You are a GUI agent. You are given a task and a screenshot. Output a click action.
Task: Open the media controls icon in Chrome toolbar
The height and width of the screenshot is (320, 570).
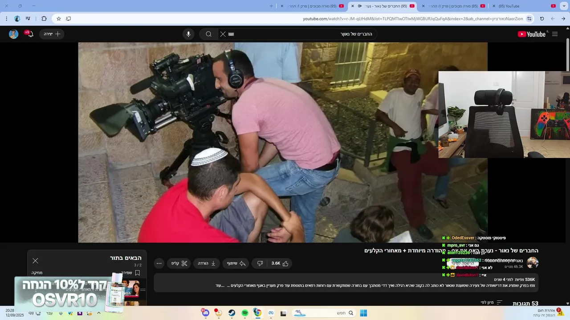[28, 19]
